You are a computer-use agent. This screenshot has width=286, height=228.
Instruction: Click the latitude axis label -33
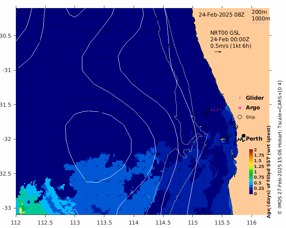tap(7, 208)
